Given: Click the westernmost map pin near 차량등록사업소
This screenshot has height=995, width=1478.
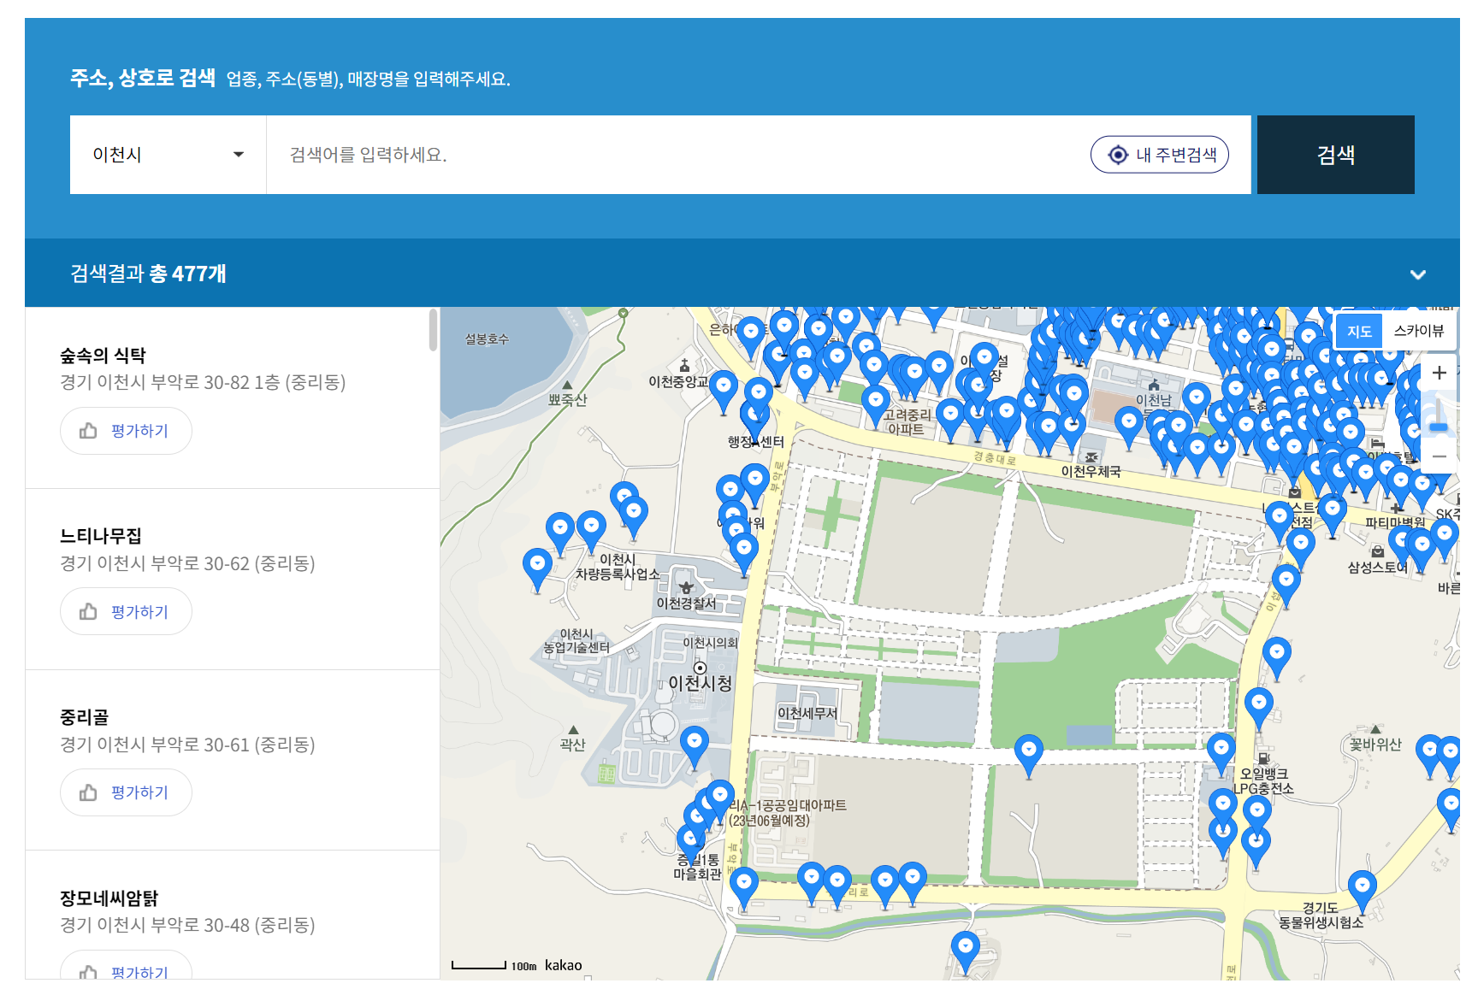Looking at the screenshot, I should [x=537, y=568].
